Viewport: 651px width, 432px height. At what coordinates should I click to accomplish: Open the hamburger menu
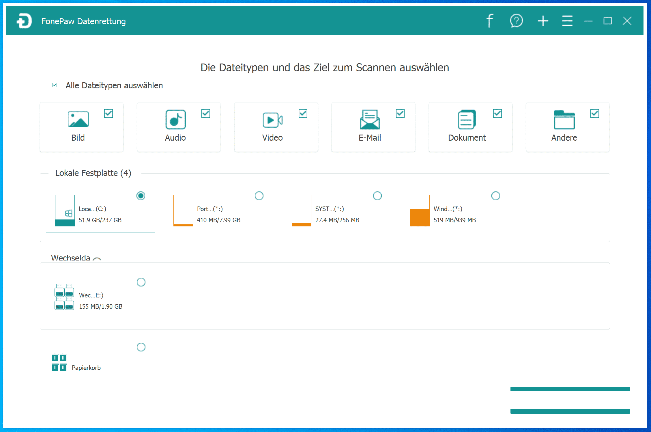(567, 21)
